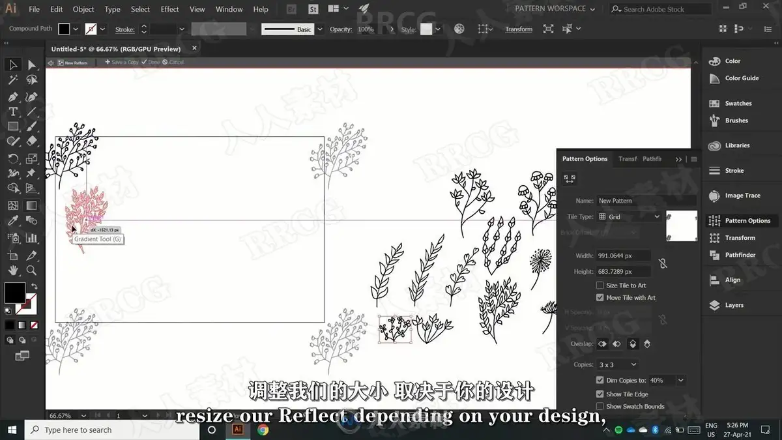Uncheck Show Tile Edge
782x440 pixels.
pos(600,394)
